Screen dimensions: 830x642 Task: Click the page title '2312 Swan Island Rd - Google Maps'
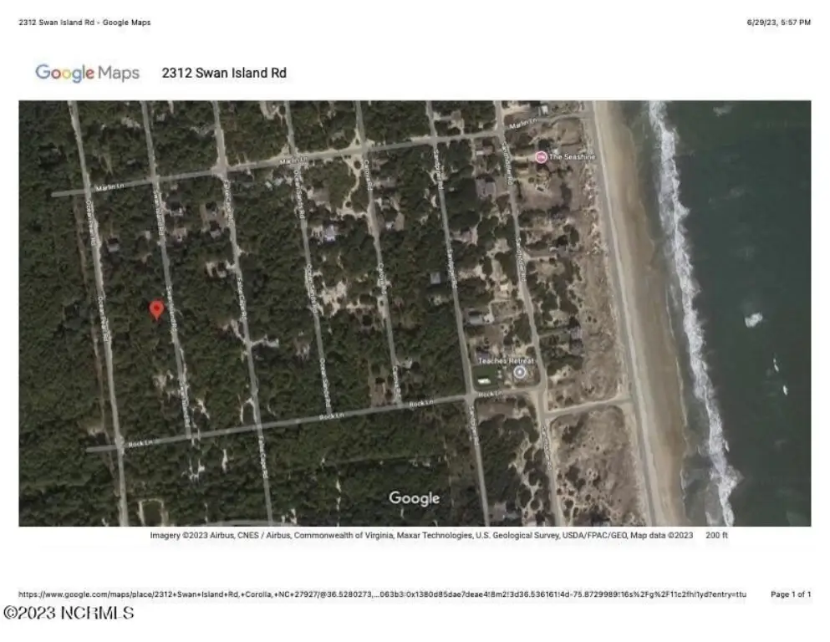84,23
